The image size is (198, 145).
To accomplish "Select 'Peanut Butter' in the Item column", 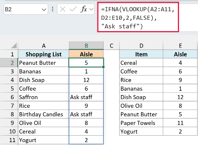I will tap(141, 114).
